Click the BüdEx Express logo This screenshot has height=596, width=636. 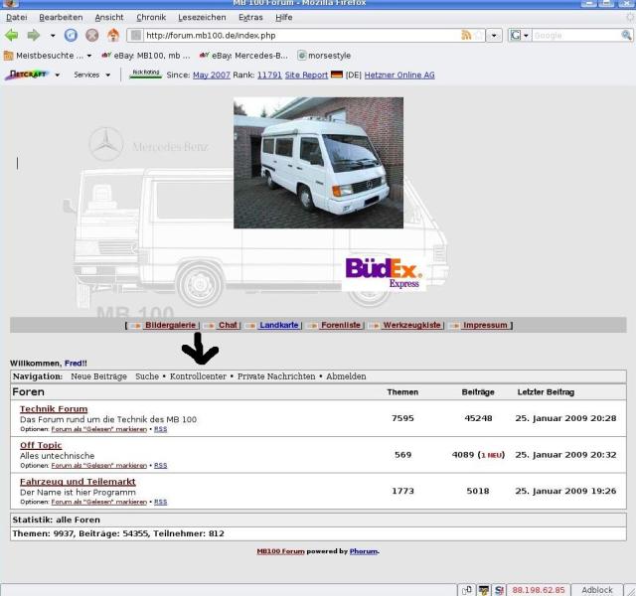[384, 273]
